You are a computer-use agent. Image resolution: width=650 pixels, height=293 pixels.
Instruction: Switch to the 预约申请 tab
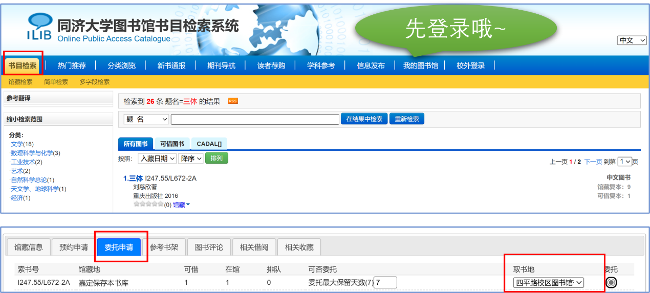(x=74, y=247)
